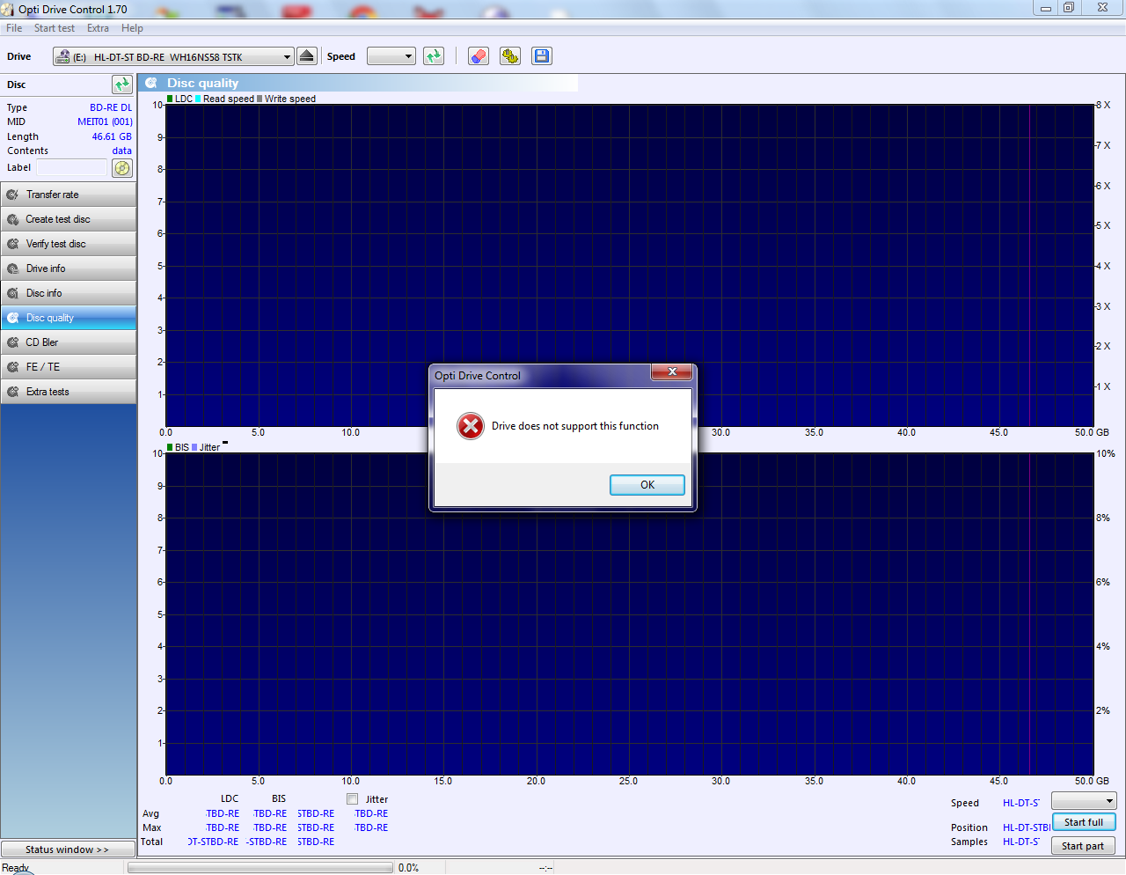Click the disc Label input field
This screenshot has width=1126, height=875.
(72, 167)
